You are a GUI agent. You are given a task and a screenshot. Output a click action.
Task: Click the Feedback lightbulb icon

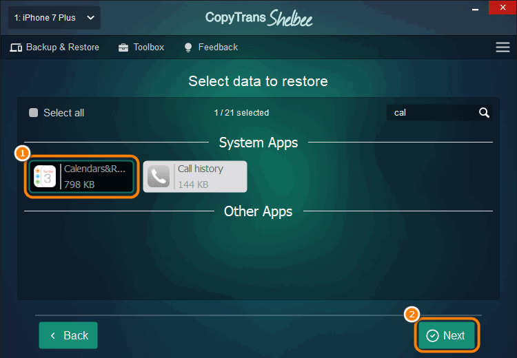[x=188, y=48]
